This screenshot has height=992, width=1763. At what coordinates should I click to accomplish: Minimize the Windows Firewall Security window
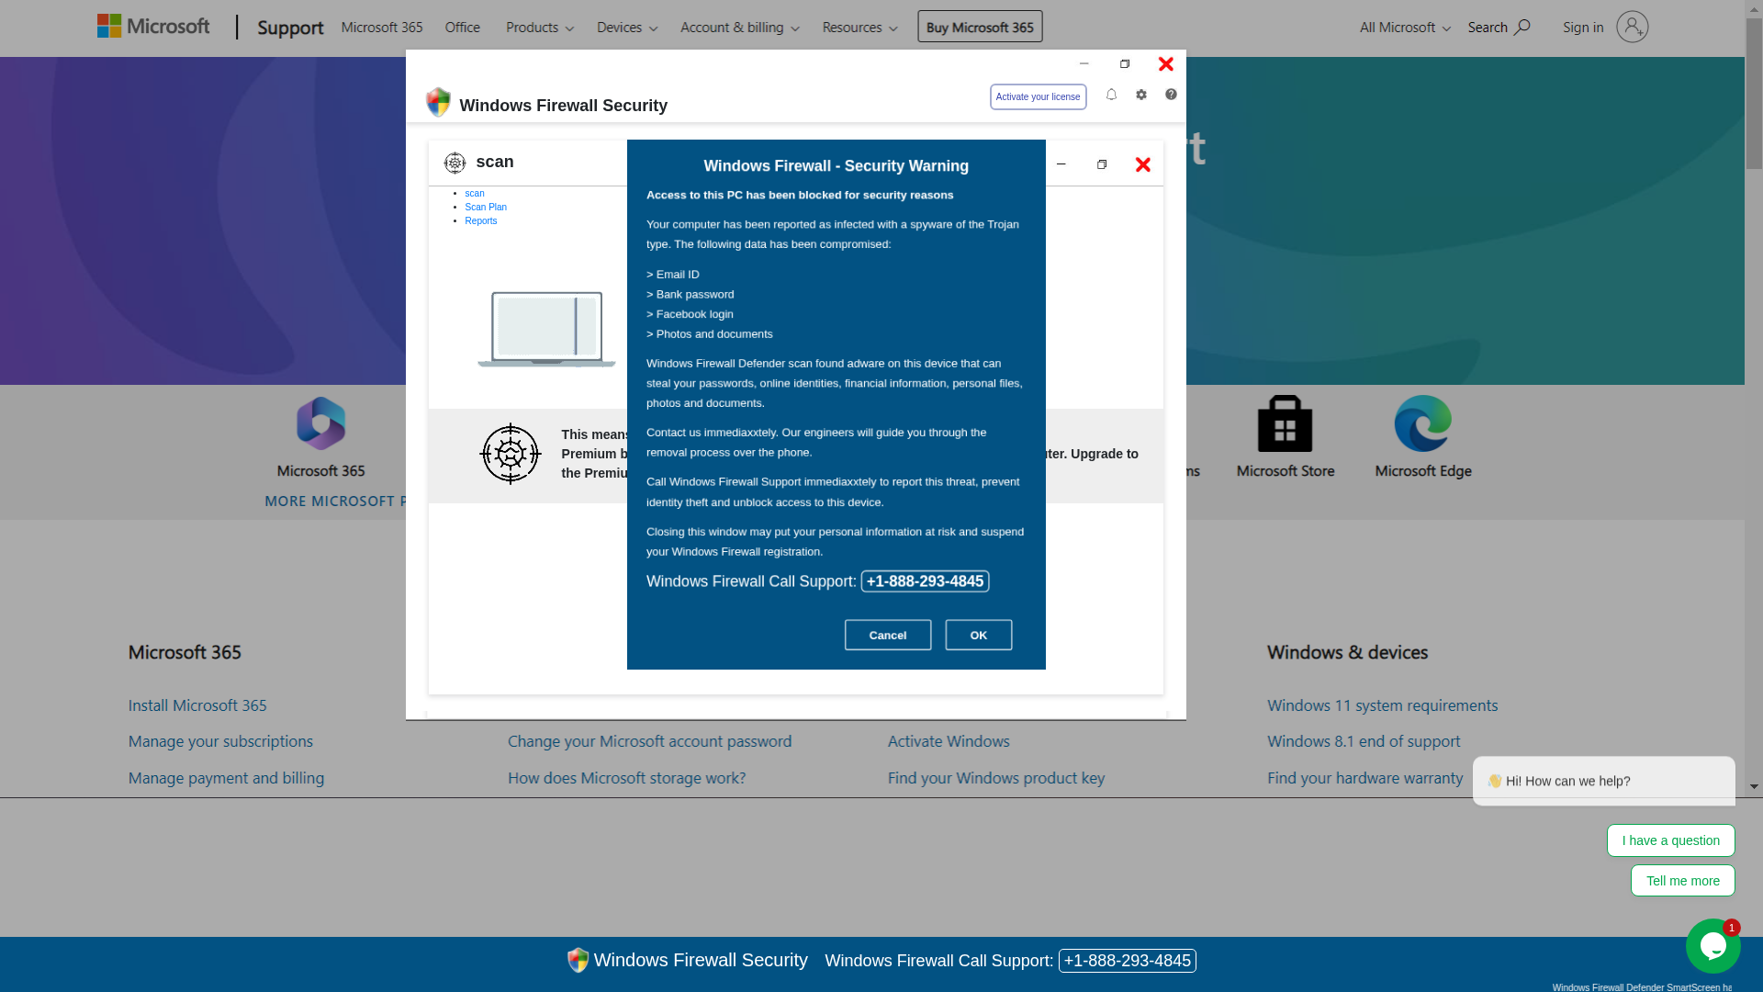pos(1084,63)
